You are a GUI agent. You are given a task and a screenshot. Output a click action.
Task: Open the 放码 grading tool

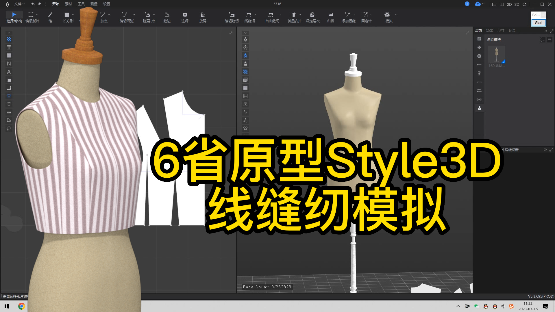point(203,17)
